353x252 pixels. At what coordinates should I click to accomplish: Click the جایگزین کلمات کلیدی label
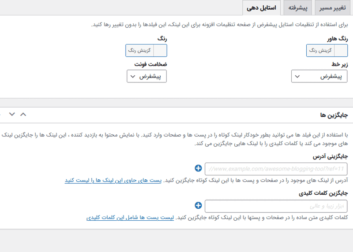pyautogui.click(x=323, y=193)
